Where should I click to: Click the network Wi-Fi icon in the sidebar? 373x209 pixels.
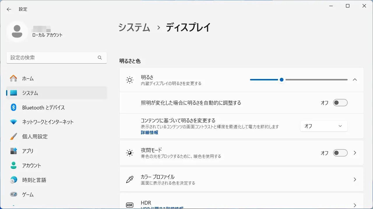coord(13,122)
